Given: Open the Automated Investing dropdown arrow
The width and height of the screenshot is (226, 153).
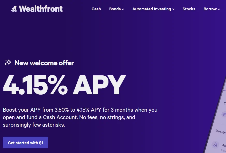Looking at the screenshot, I should [x=173, y=9].
